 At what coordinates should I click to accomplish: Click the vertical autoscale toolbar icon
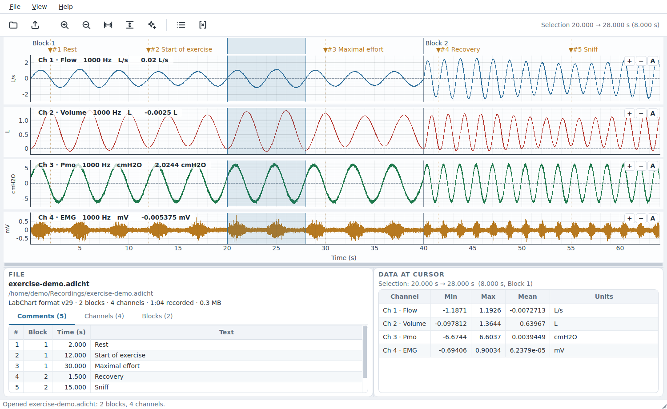point(130,25)
